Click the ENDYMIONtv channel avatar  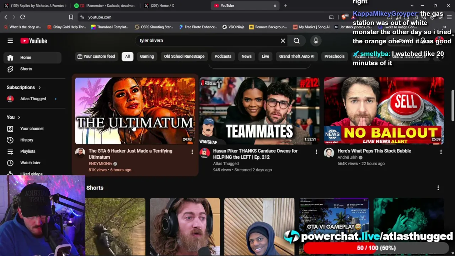[x=80, y=153]
